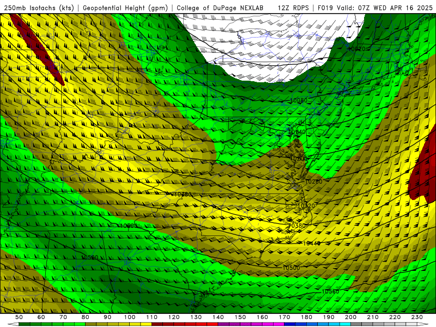Click the 10020 height contour label
436x327 pixels.
click(x=356, y=49)
